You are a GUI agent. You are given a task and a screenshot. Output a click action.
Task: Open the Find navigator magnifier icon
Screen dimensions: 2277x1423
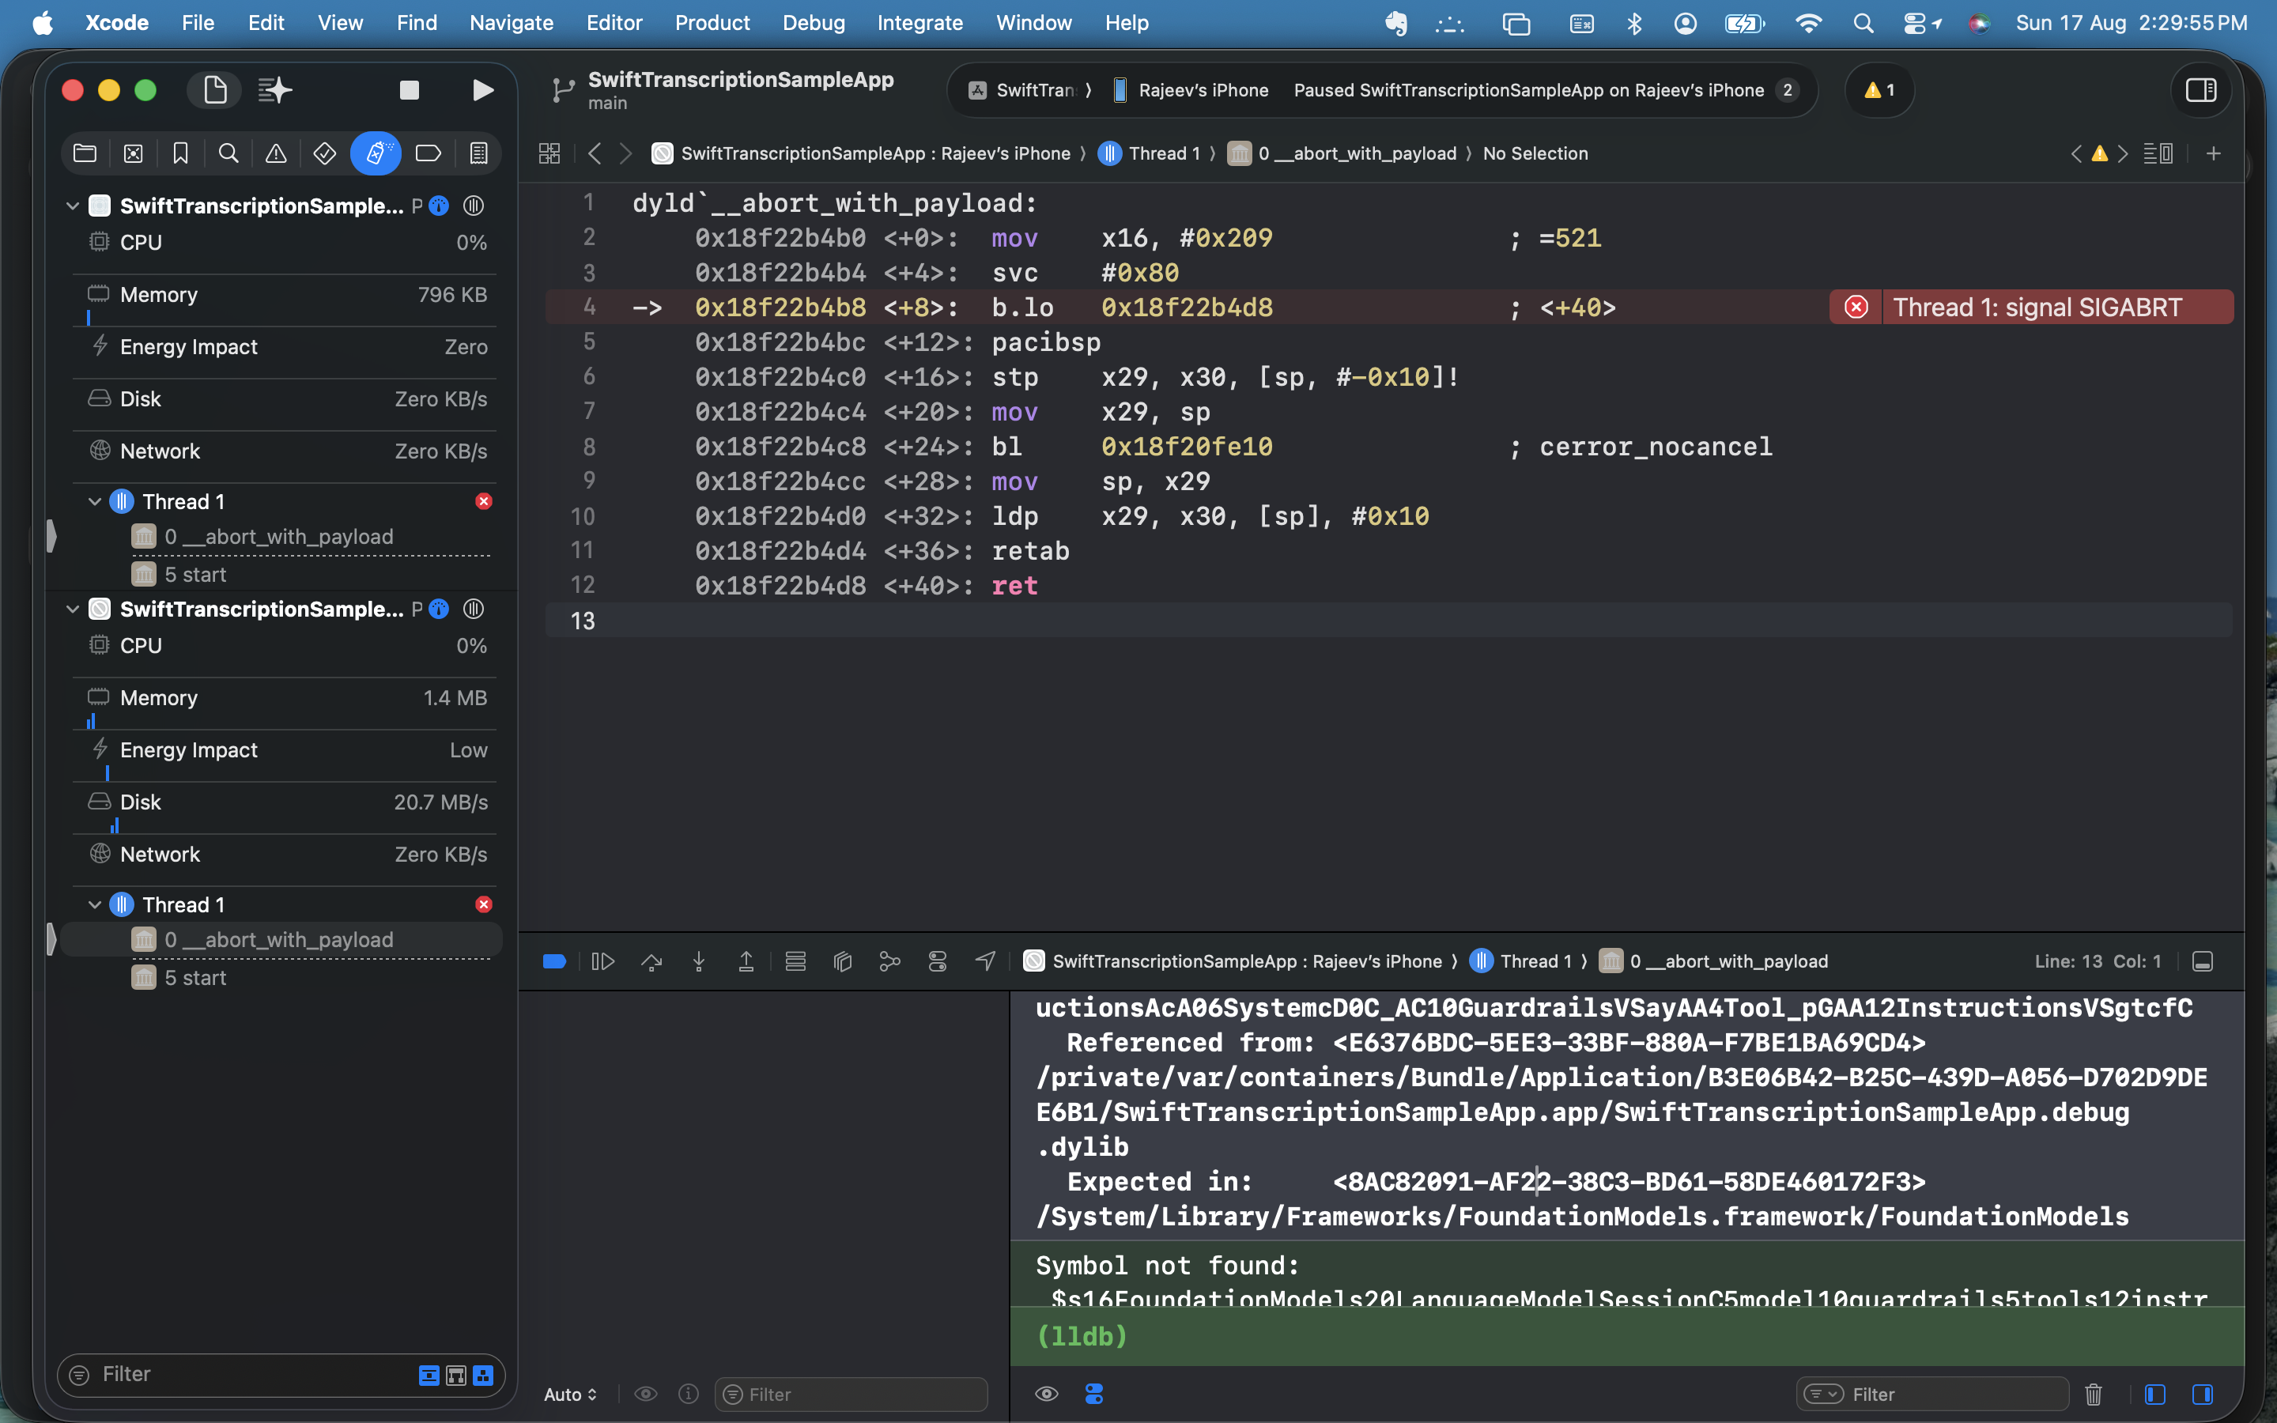click(x=228, y=153)
